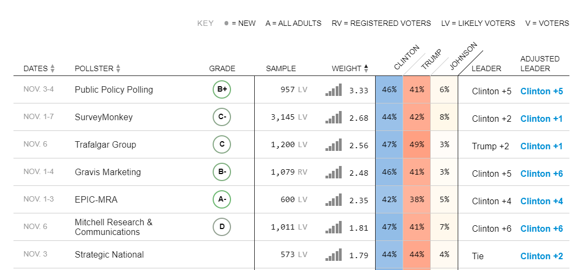Click the D grade badge for Mitchell Research
Image resolution: width=584 pixels, height=270 pixels.
coord(222,227)
